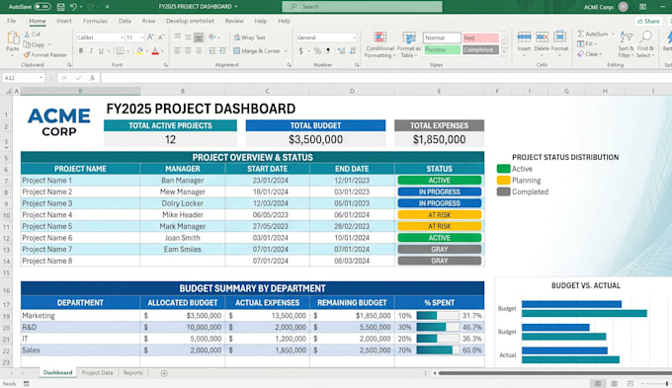This screenshot has height=388, width=672.
Task: Click in the formula bar
Action: [x=385, y=78]
